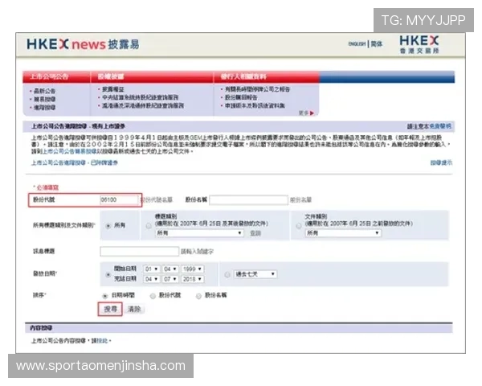Viewport: 482px width, 386px height.
Task: Open the 股份購回報告 link
Action: (241, 97)
